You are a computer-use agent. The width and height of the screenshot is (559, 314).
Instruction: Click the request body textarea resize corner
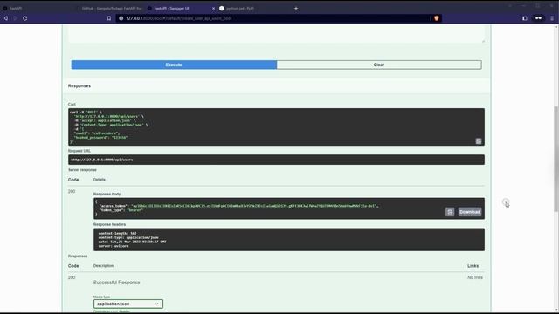483,41
